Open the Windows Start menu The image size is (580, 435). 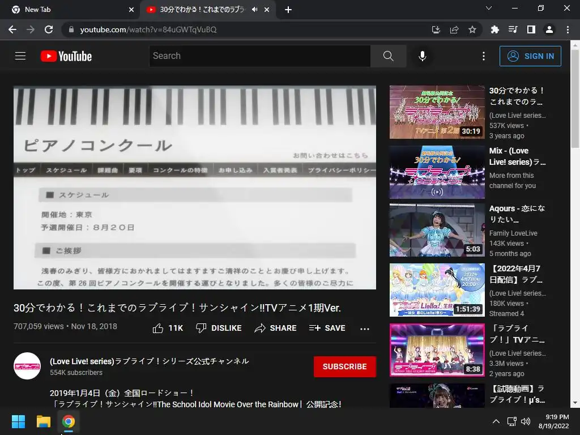coord(18,421)
